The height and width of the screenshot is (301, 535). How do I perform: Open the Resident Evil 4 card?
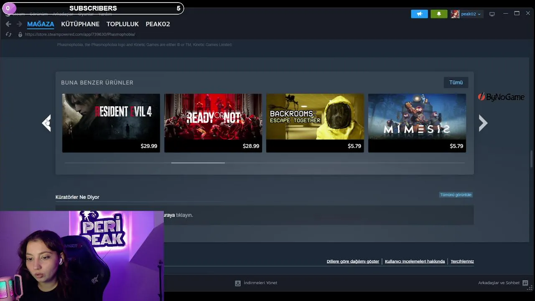point(111,123)
